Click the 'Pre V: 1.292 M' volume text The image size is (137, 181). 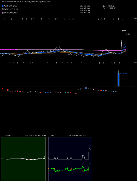coord(109,8)
